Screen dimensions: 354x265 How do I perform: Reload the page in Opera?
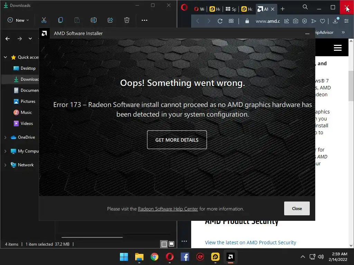220,21
